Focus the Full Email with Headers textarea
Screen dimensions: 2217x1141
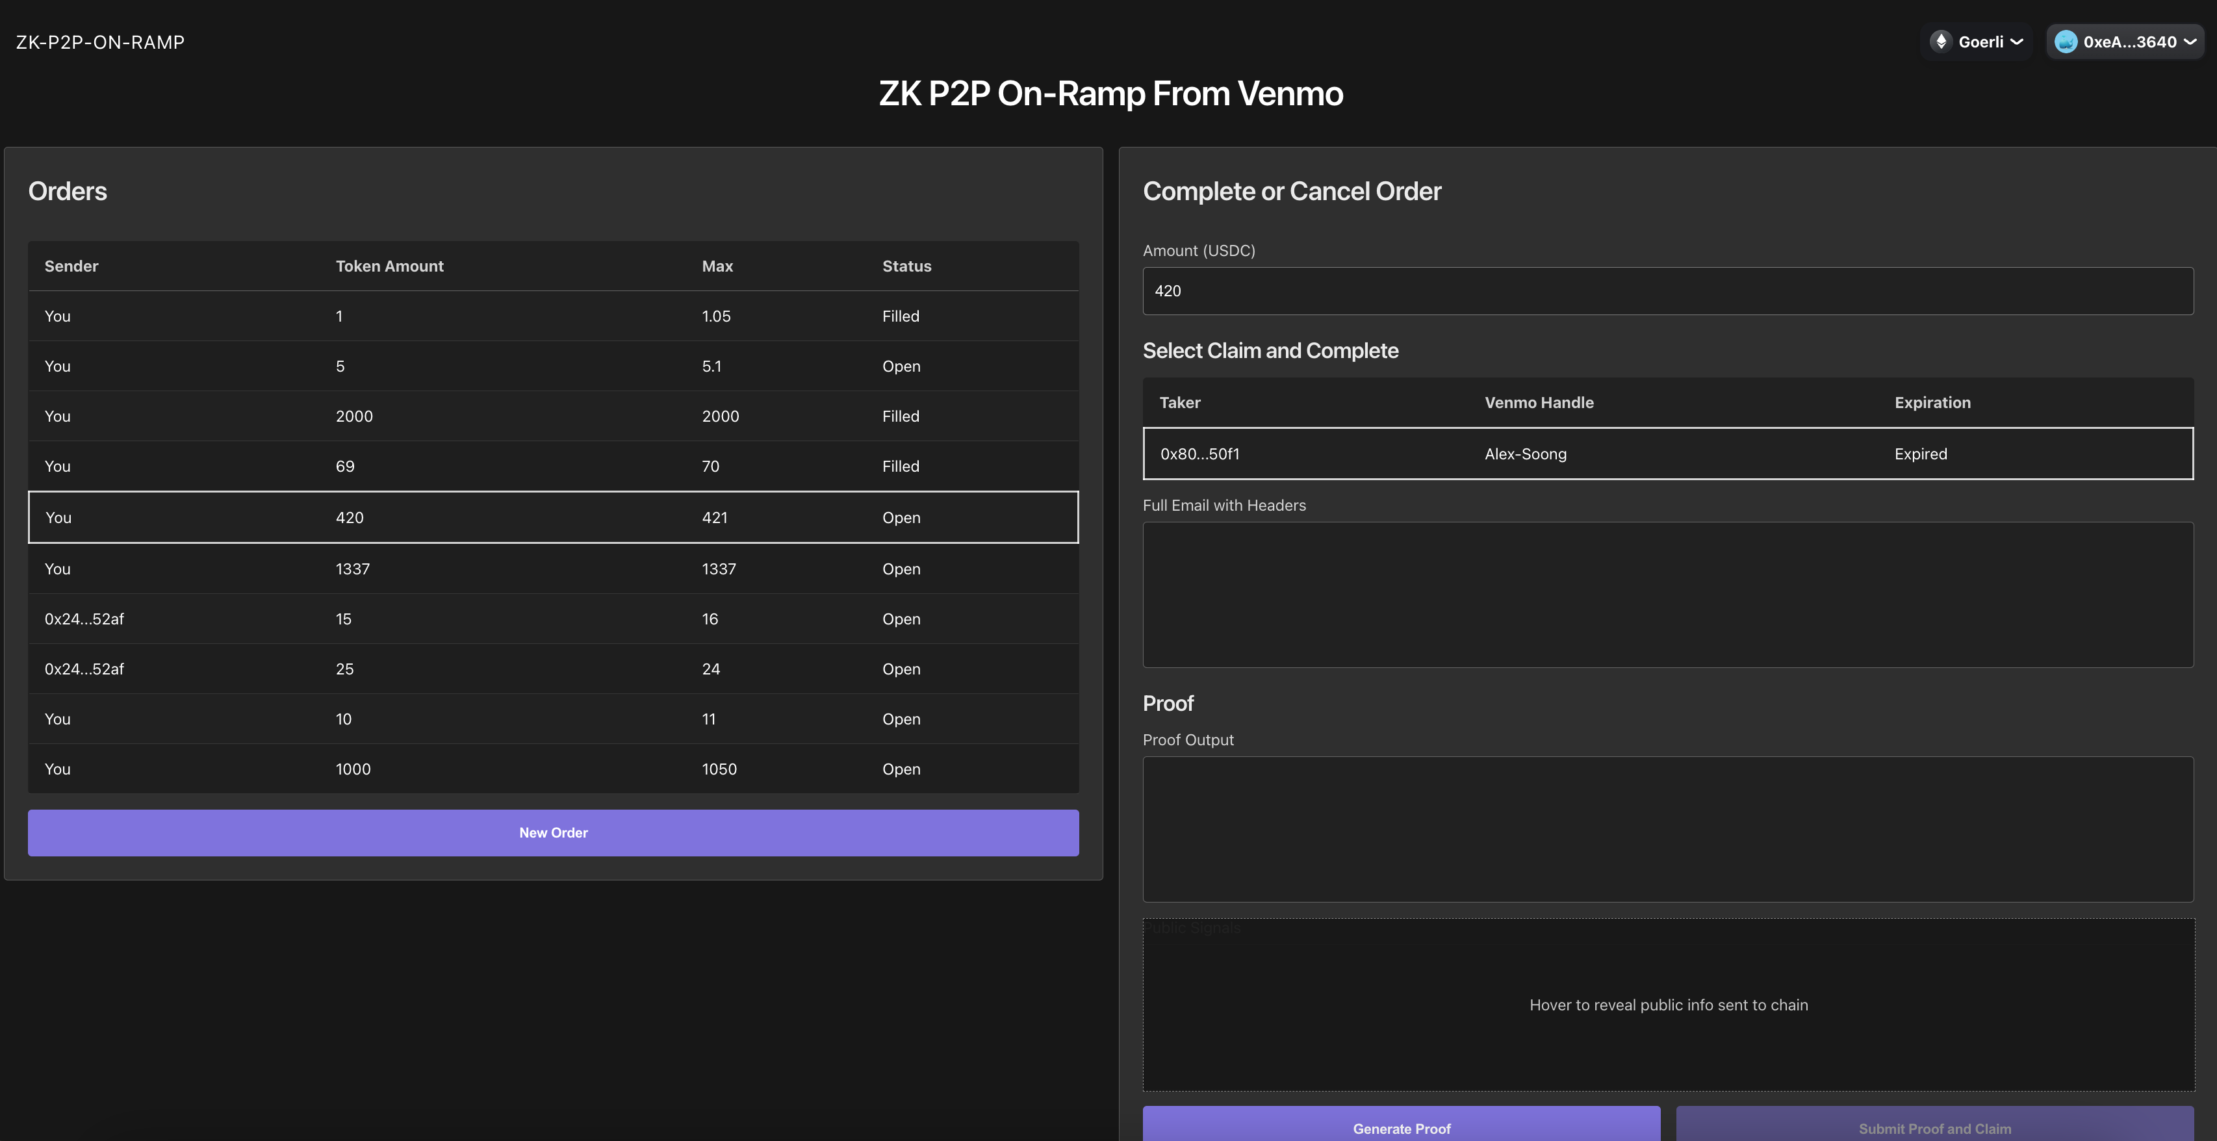(x=1667, y=595)
